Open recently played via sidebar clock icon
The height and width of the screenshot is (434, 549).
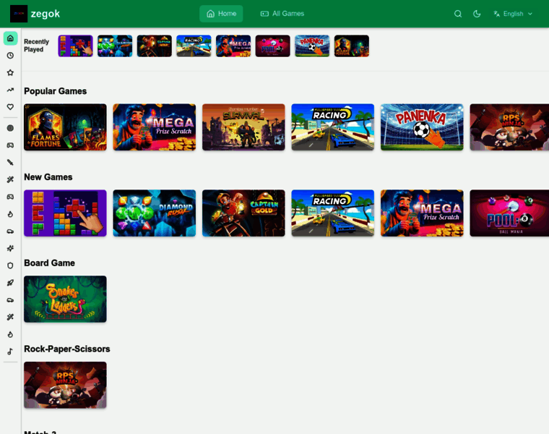(11, 56)
